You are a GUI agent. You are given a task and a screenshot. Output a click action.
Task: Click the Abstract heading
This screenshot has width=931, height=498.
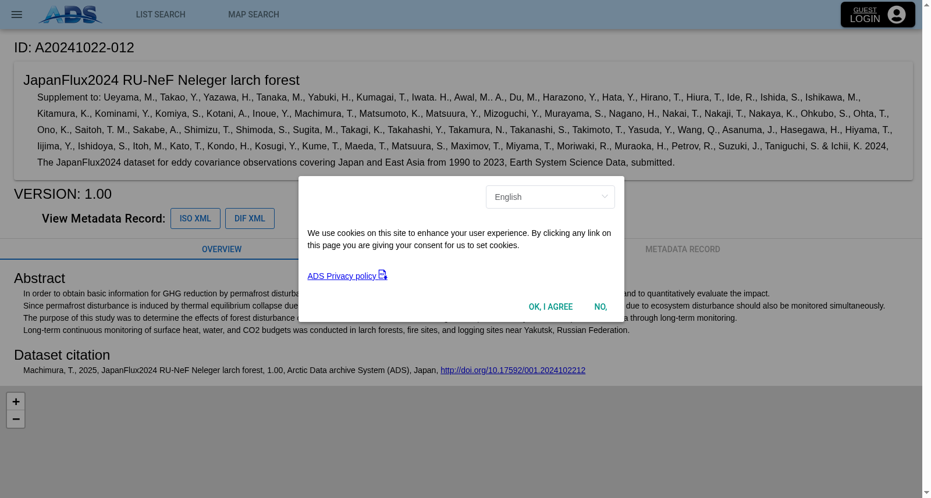(40, 278)
